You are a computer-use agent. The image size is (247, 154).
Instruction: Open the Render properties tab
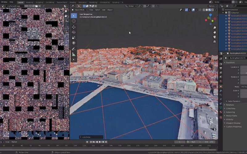tap(221, 64)
